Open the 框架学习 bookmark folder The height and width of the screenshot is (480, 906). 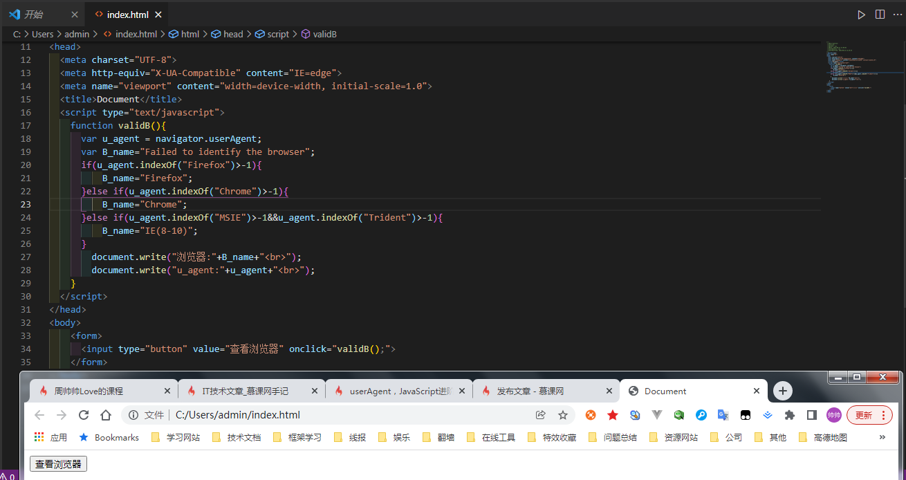coord(297,437)
